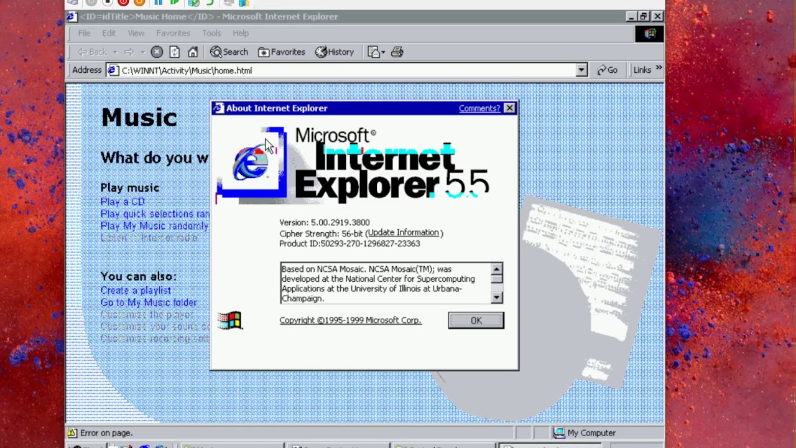
Task: Click the Play quick selections link
Action: pyautogui.click(x=155, y=214)
